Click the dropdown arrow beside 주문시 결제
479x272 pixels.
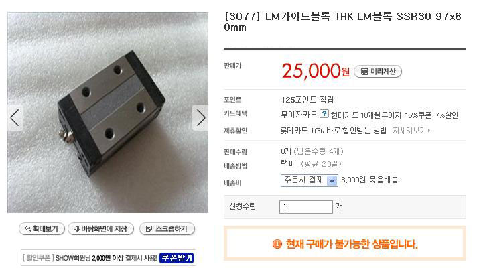332,181
